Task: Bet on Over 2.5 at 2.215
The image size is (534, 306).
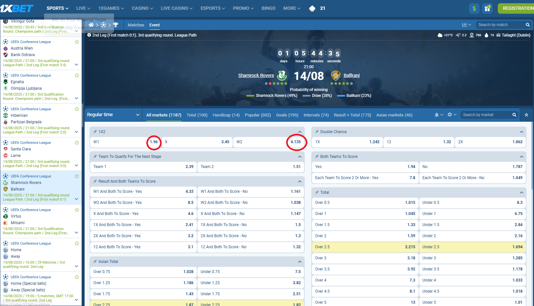Action: coord(365,247)
